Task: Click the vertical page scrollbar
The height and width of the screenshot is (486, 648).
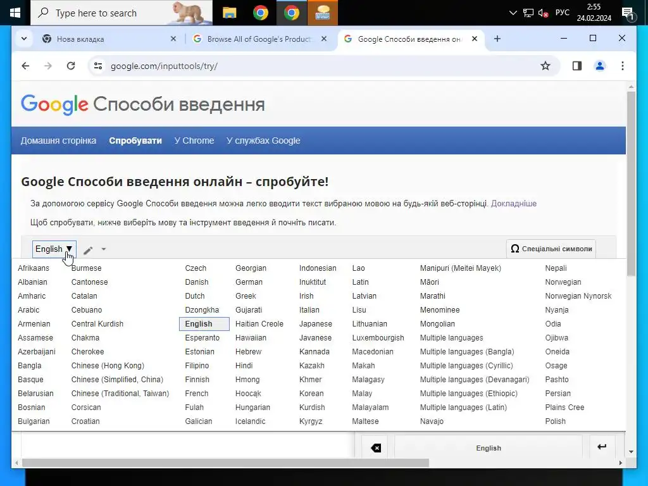Action: point(631,184)
